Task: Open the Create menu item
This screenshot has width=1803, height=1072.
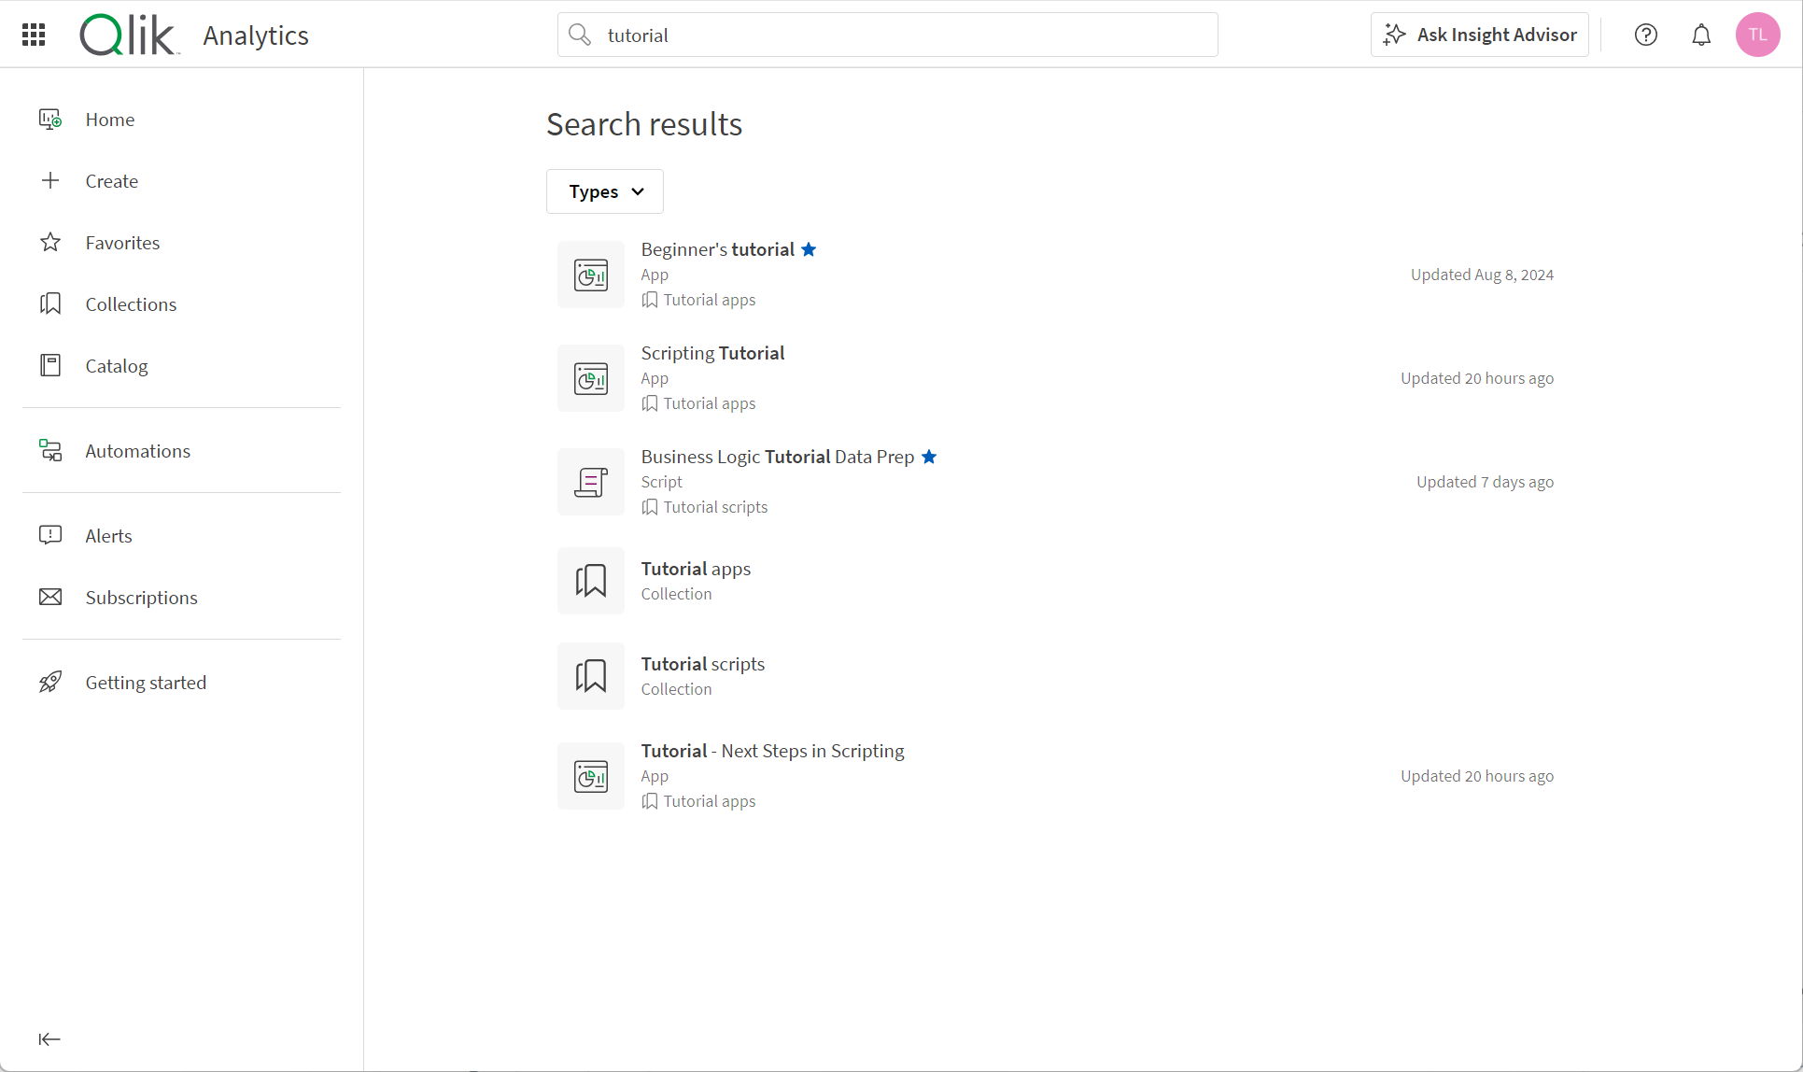Action: click(x=111, y=180)
